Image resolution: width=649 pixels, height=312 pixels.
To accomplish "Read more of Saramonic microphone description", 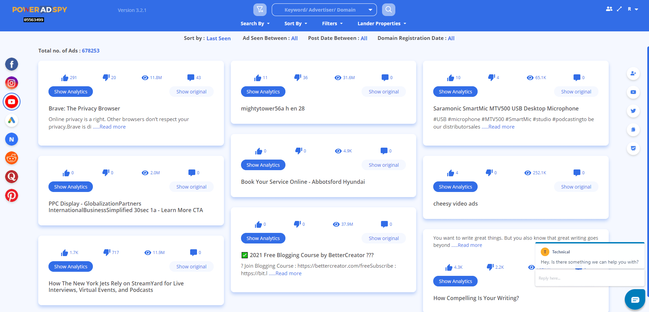I will [x=502, y=127].
